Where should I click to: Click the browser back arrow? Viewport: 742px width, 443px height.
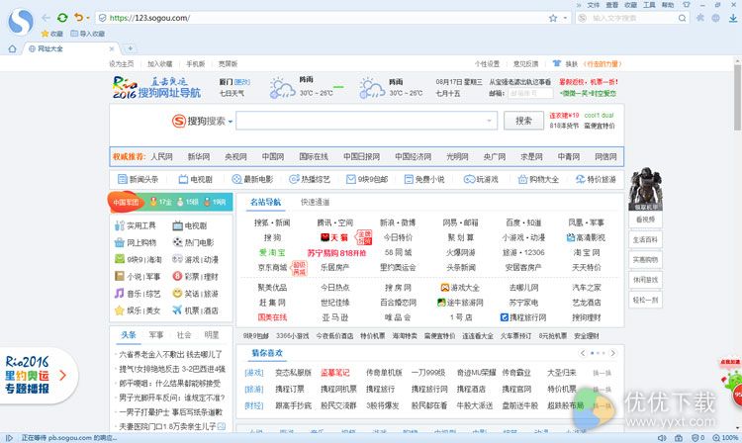point(46,18)
